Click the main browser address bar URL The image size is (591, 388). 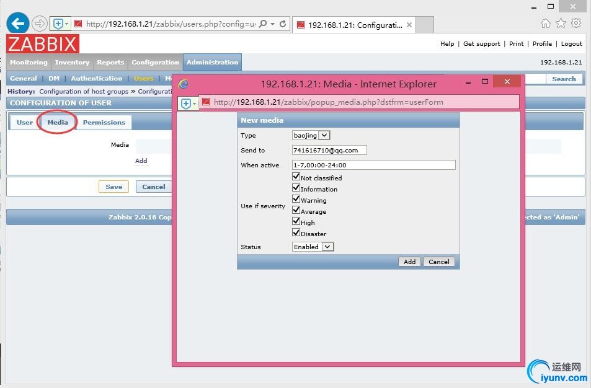coord(171,24)
